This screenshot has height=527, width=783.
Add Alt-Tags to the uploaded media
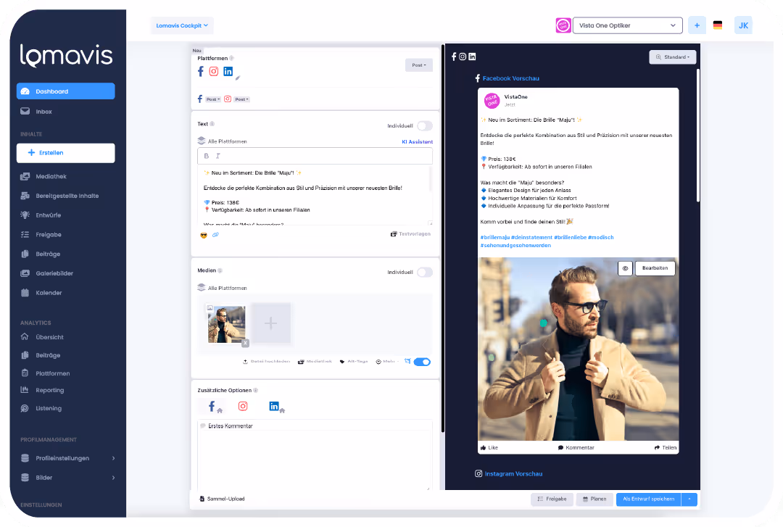[354, 361]
